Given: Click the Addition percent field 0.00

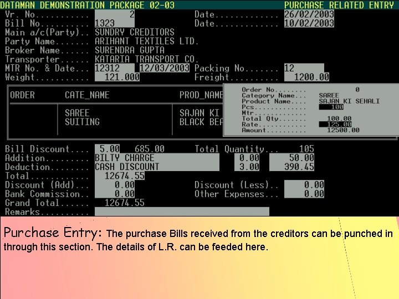Looking at the screenshot, I should [x=247, y=158].
